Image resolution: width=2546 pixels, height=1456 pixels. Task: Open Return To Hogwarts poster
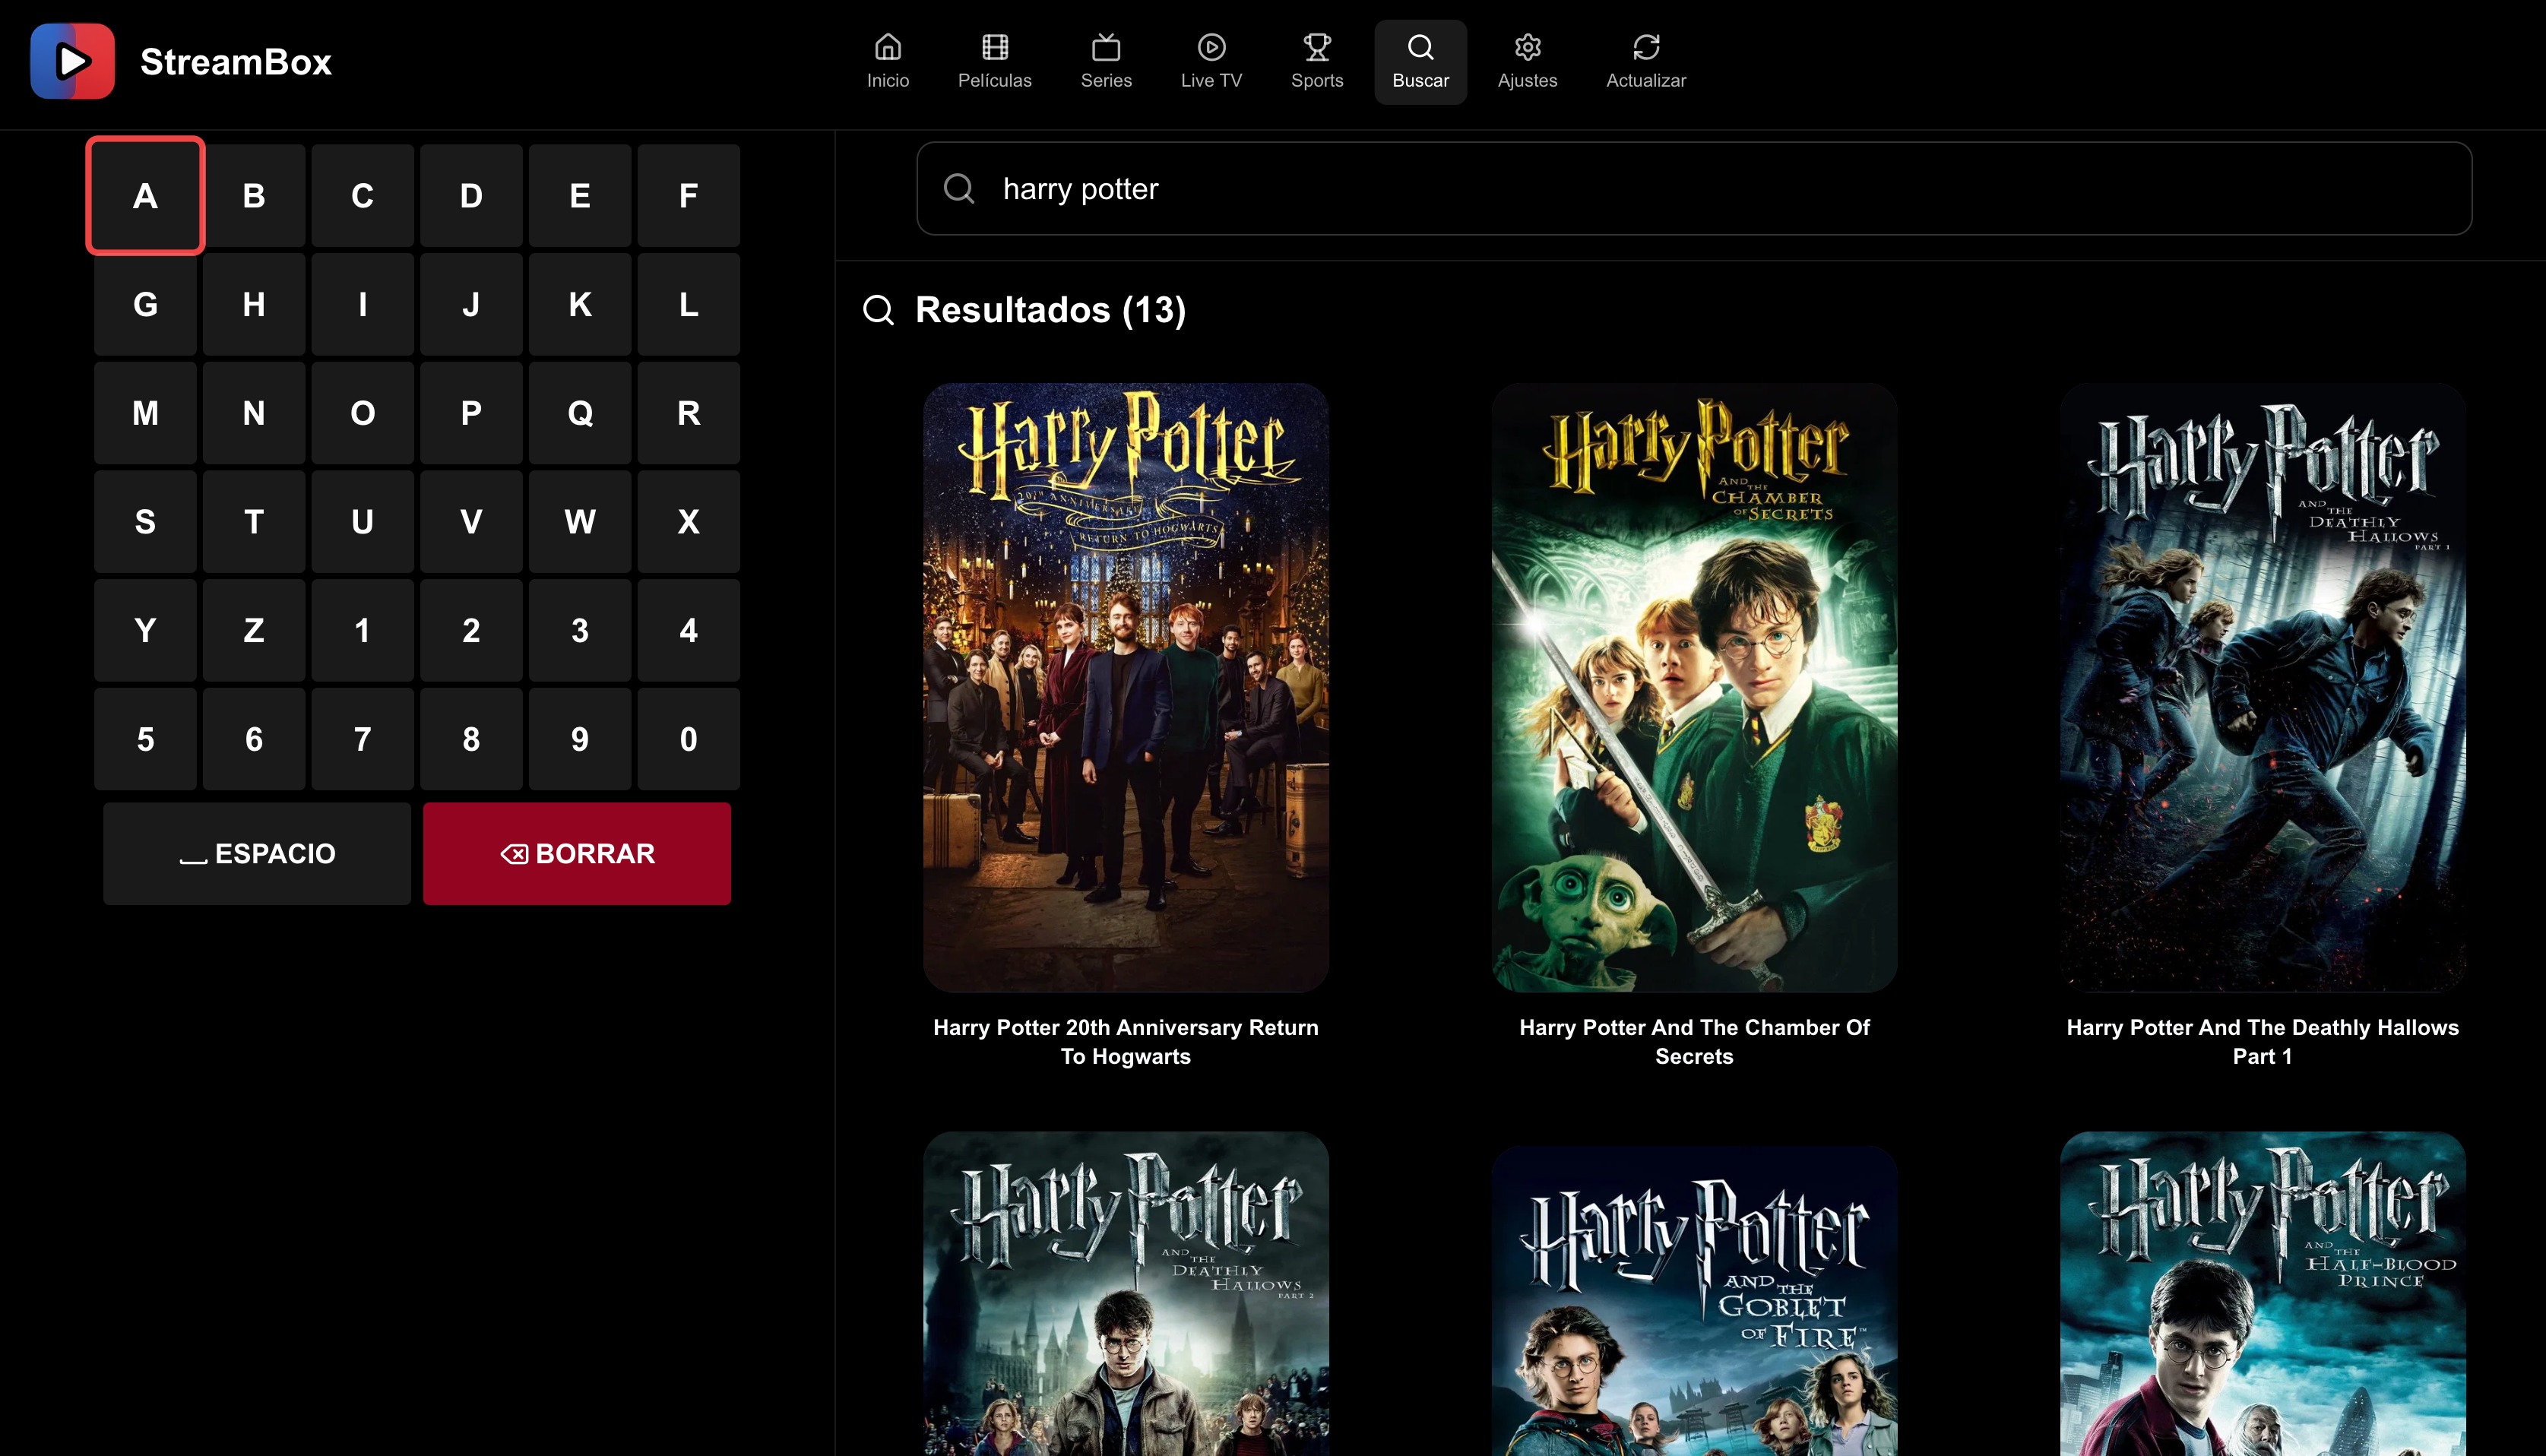coord(1125,687)
